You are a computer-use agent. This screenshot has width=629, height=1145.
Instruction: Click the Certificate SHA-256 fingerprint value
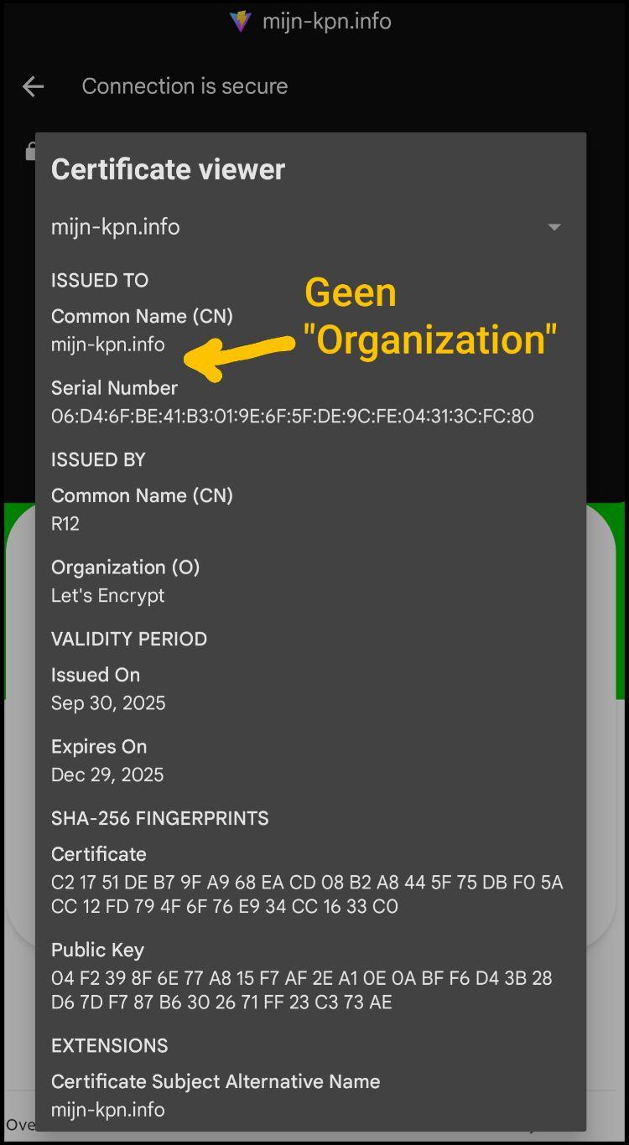click(x=306, y=894)
